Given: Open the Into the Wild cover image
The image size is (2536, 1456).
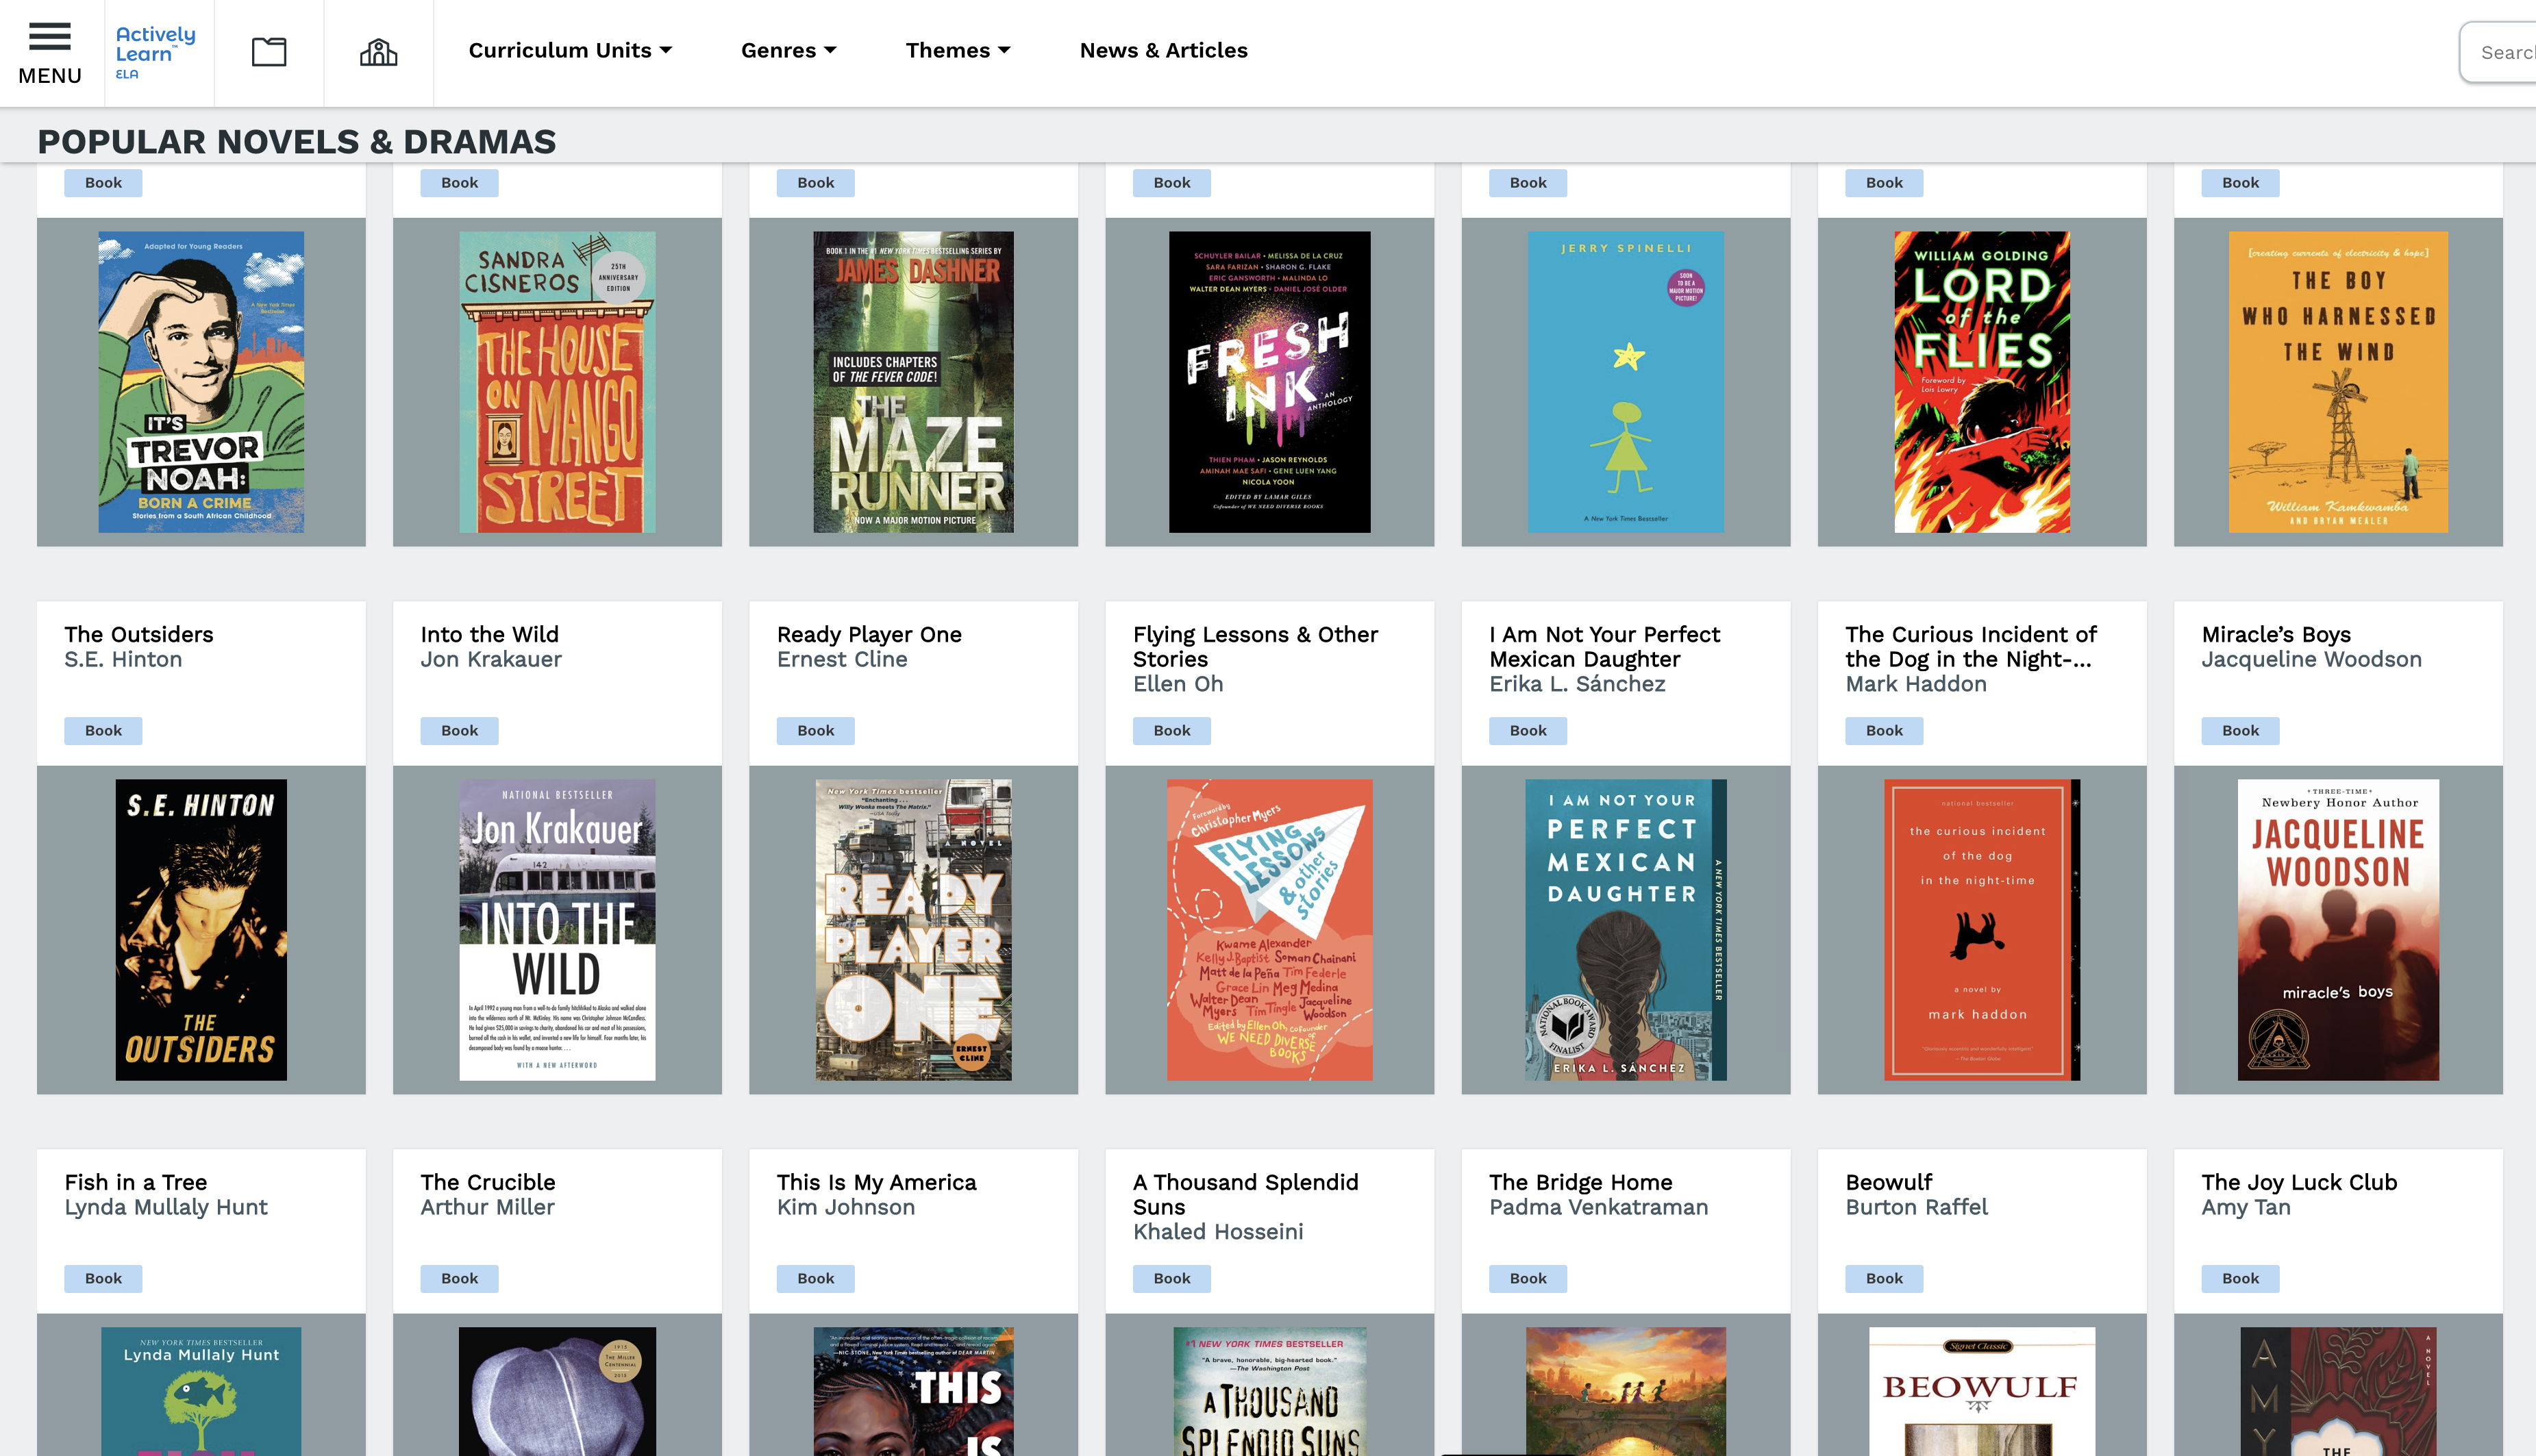Looking at the screenshot, I should coord(557,930).
